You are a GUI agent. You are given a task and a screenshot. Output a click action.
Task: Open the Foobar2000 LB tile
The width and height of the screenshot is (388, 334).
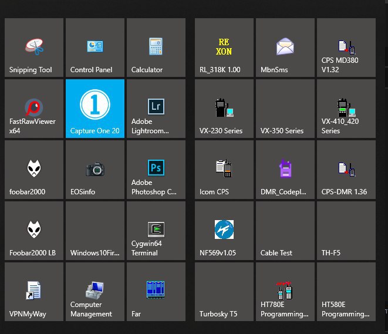34,231
